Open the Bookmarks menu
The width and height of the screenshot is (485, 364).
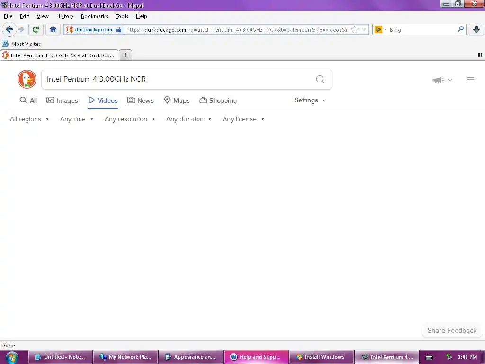(94, 16)
